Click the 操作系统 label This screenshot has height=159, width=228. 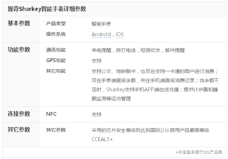pos(56,34)
